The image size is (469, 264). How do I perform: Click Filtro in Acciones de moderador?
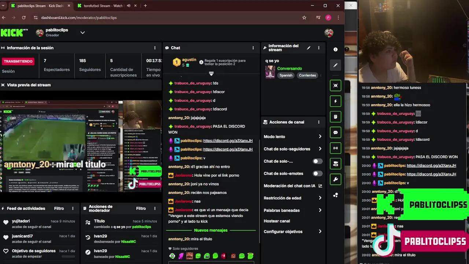(141, 208)
